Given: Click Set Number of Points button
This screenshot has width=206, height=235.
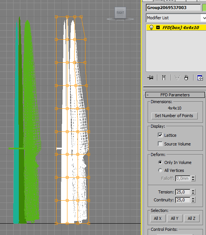Looking at the screenshot, I should [174, 116].
